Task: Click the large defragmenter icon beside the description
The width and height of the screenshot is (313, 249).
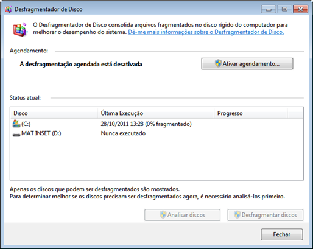Action: 20,30
